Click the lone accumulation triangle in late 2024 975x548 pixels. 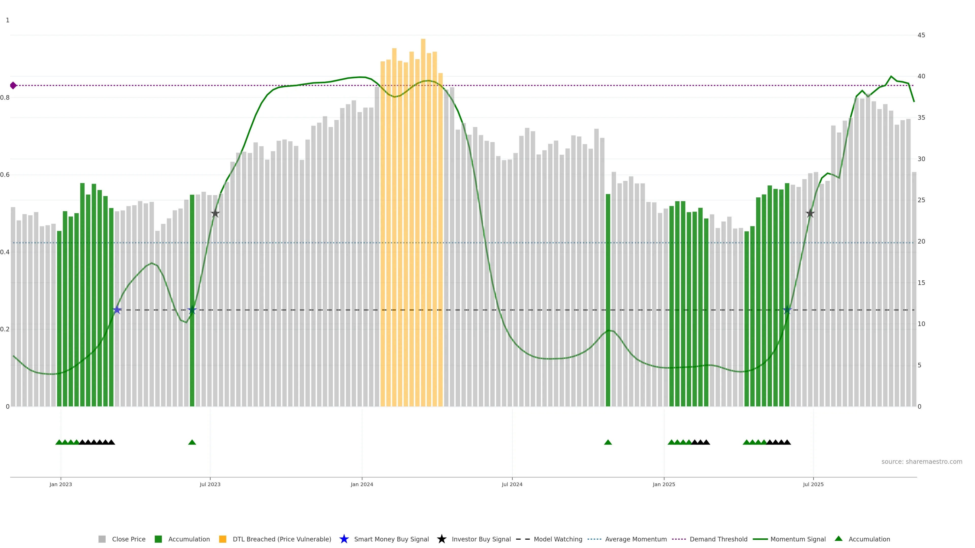[x=608, y=442]
